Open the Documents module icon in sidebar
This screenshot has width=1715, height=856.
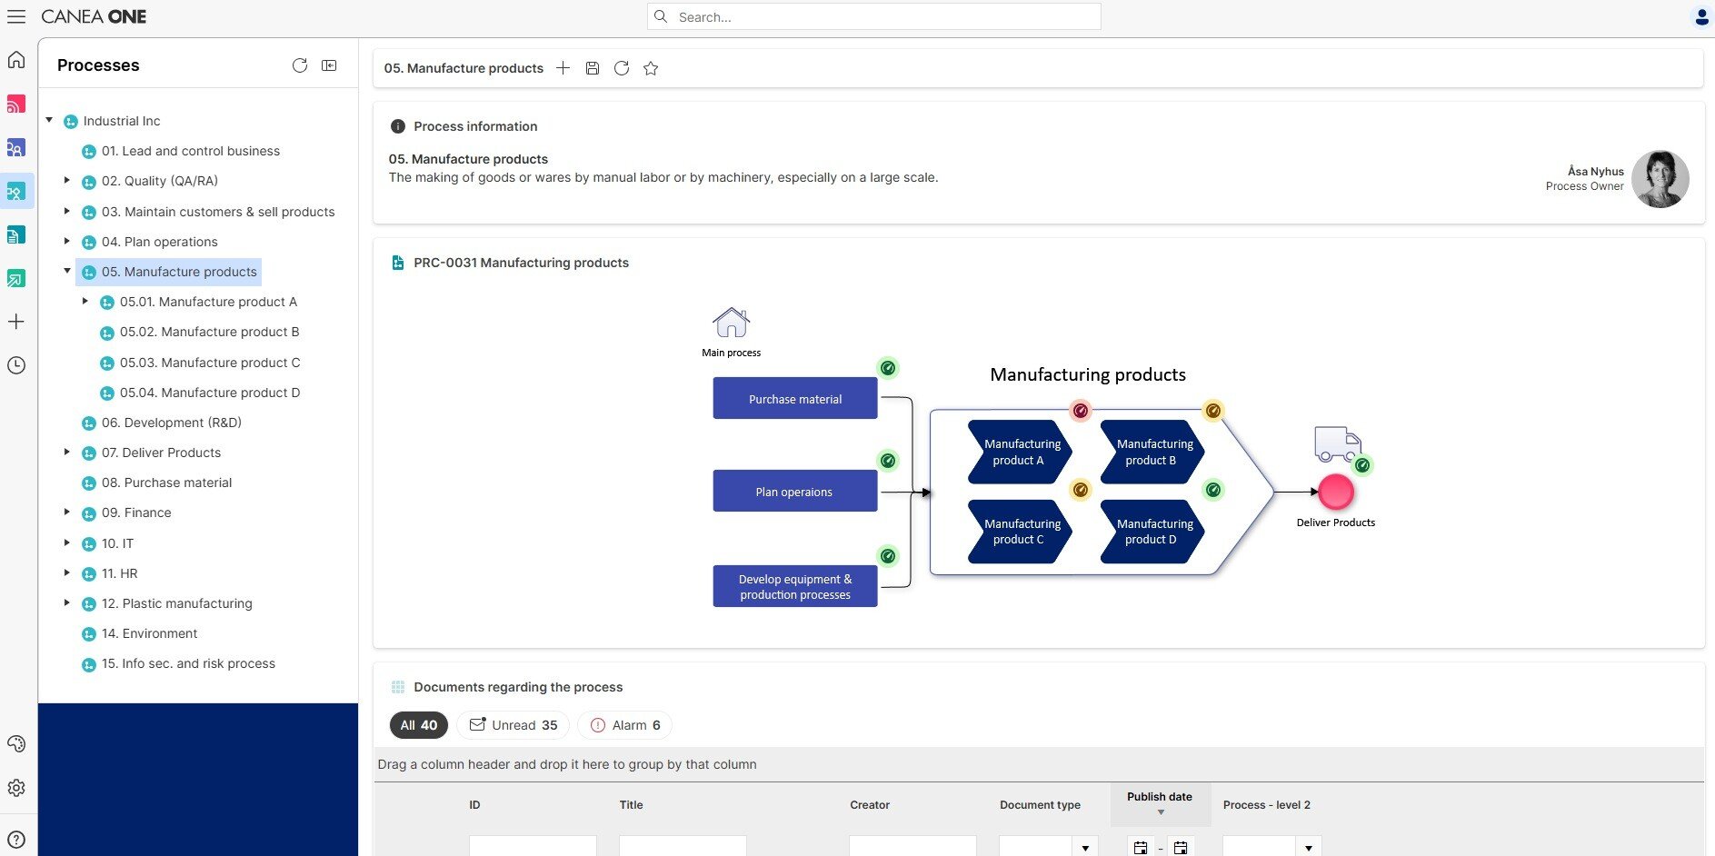(x=16, y=235)
